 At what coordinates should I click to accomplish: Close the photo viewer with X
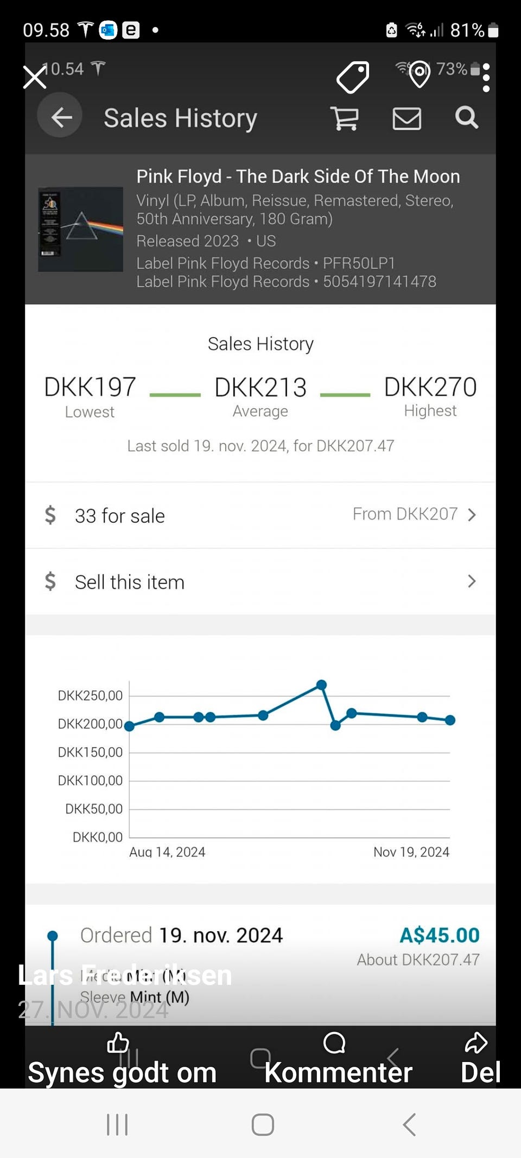(35, 77)
